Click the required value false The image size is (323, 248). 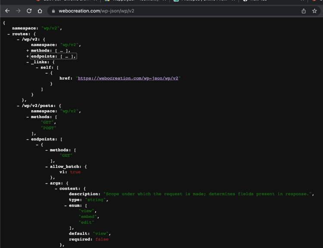coord(102,239)
